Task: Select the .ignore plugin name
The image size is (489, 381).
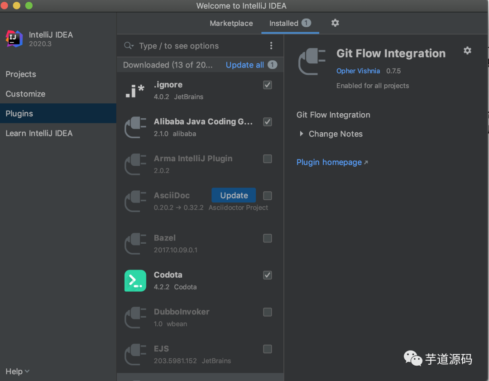Action: (x=168, y=85)
